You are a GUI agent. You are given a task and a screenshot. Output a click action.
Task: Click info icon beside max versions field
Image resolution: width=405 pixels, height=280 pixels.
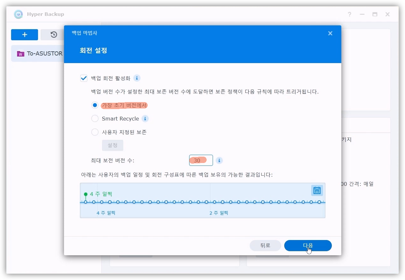[x=219, y=160]
